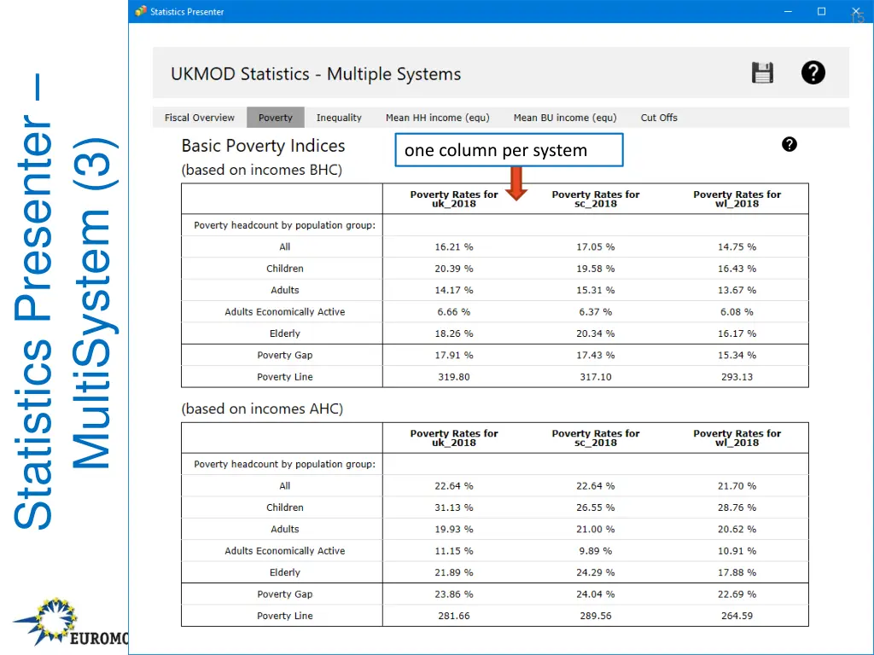Select the 26.55 % cell
This screenshot has height=655, width=874.
coord(595,507)
